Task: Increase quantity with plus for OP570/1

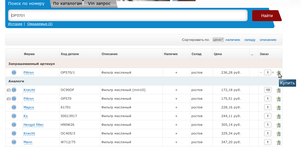Action: coord(273,72)
